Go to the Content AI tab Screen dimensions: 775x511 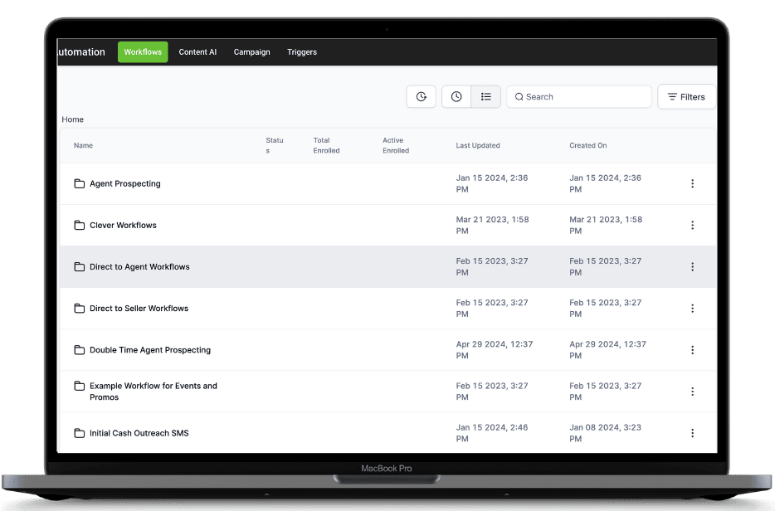[197, 52]
